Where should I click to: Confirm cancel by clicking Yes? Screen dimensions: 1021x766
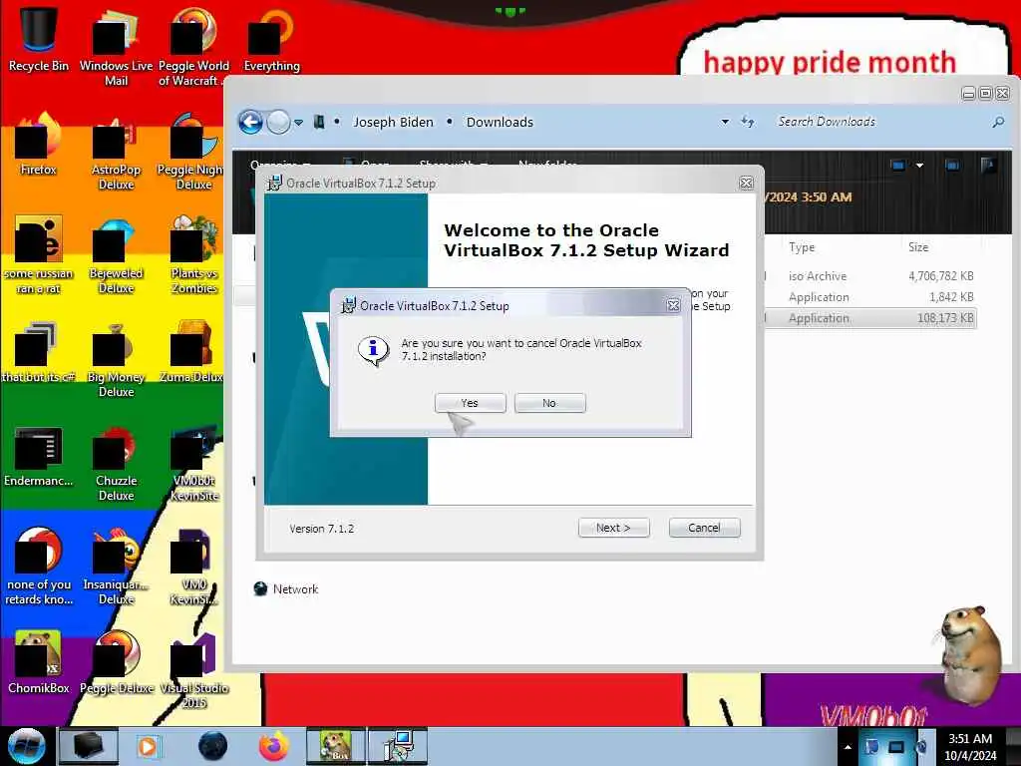point(471,403)
